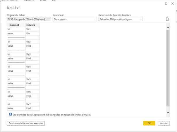Click the cell containing file5

[32, 79]
